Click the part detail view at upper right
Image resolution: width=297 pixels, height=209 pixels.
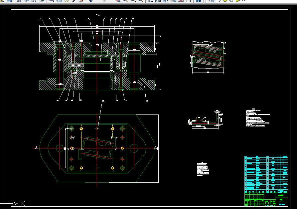[x=208, y=57]
